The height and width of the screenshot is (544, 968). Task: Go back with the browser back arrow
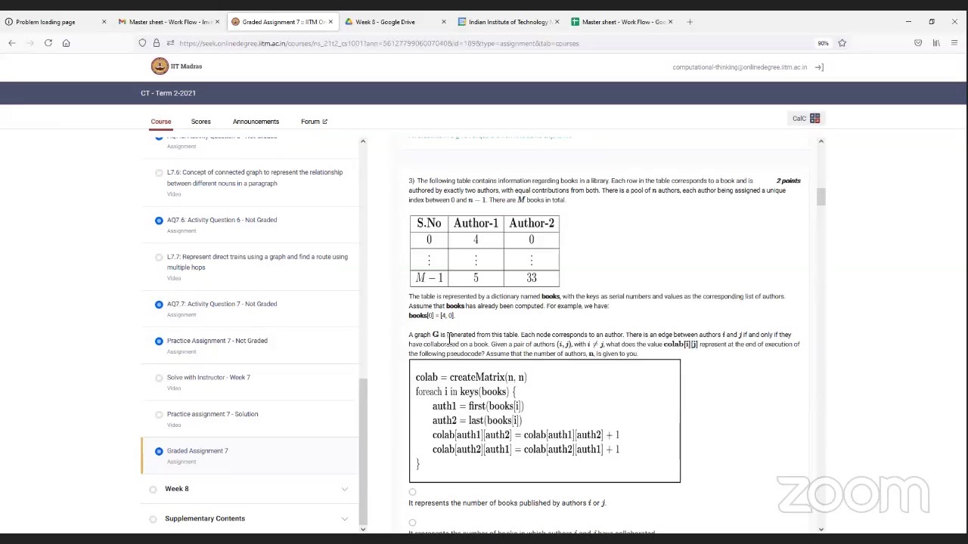pos(12,43)
